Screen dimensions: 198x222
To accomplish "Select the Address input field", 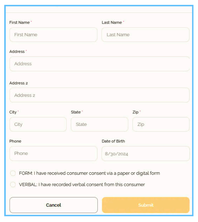I will coord(99,64).
